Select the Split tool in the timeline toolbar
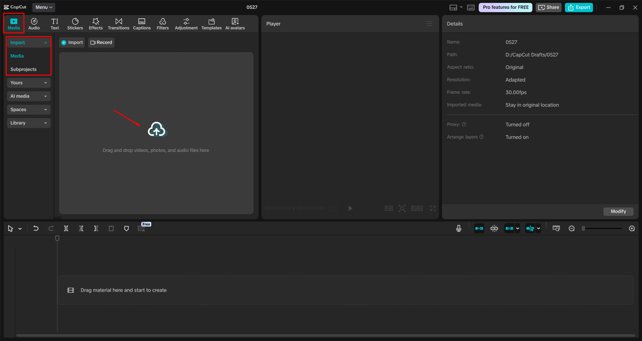The image size is (642, 341). point(66,228)
